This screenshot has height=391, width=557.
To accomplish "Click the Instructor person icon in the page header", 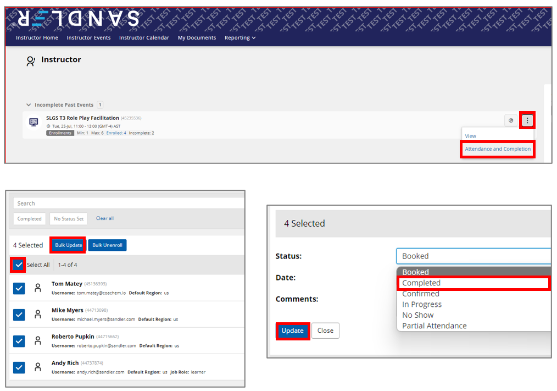I will 31,61.
